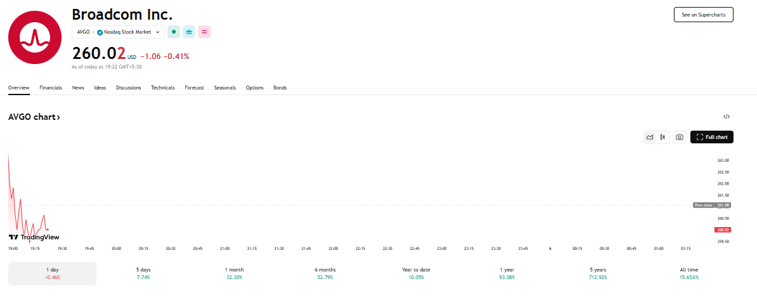Click the 262.00 price axis label
This screenshot has width=757, height=300.
[723, 183]
